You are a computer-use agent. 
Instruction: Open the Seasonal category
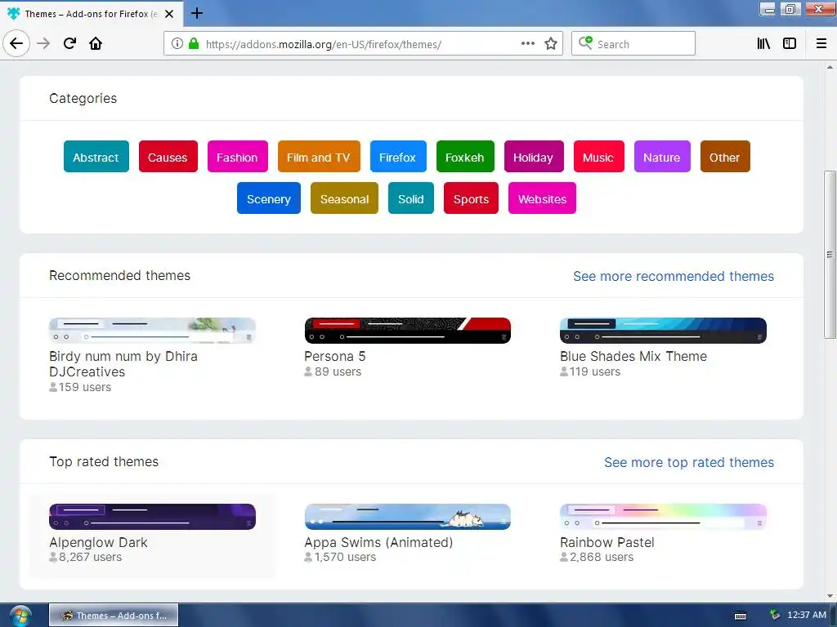(x=344, y=198)
